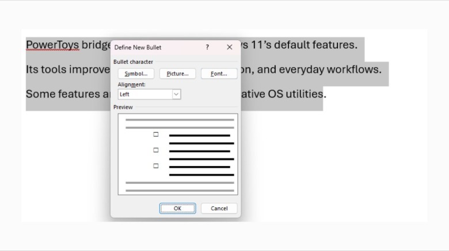Viewport: 449px width, 251px height.
Task: Click the misspelled word PowerToys in the document
Action: click(52, 45)
